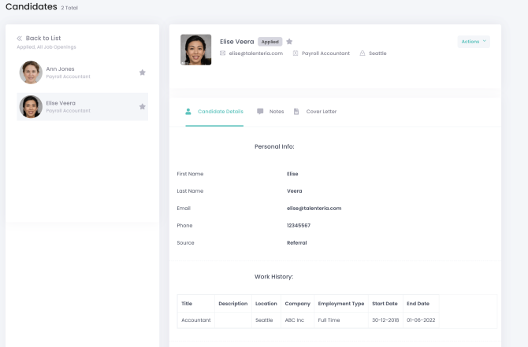Screen dimensions: 528x347
Task: Click the Personal Info section heading
Action: point(274,146)
